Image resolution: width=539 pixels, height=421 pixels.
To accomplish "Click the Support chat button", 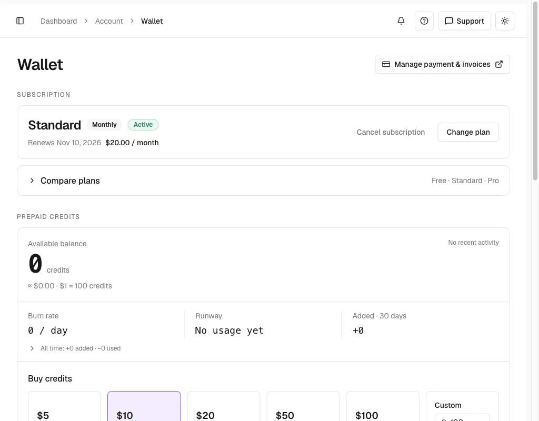I will [464, 21].
